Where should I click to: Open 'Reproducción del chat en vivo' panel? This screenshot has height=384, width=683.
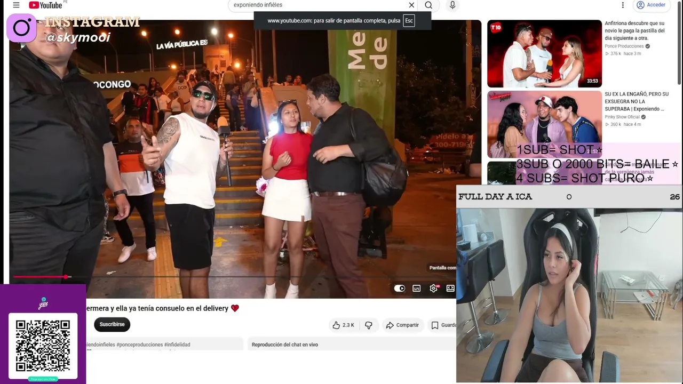click(285, 345)
